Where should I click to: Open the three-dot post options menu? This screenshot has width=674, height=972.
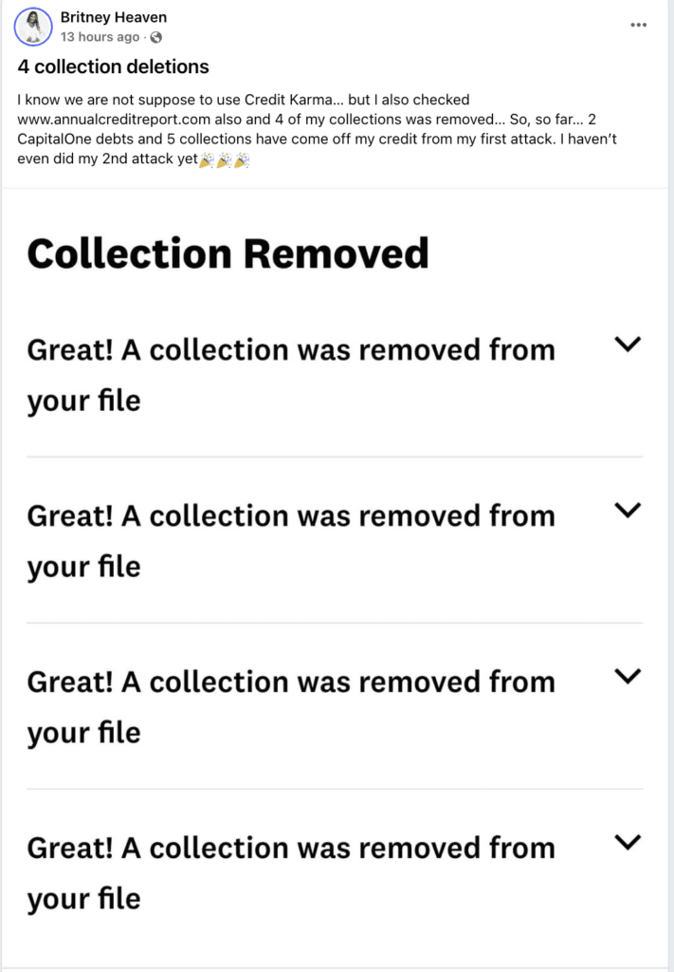tap(638, 26)
